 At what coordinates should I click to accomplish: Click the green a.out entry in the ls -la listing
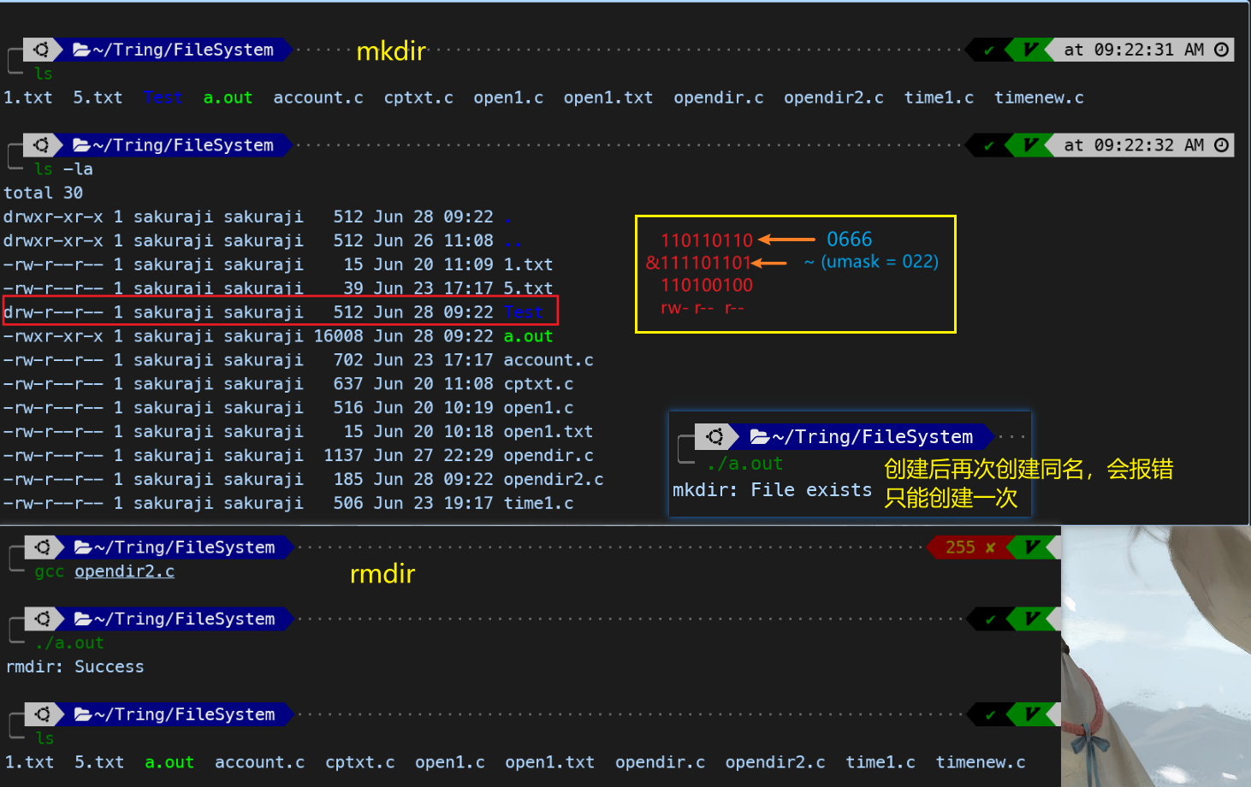coord(528,337)
